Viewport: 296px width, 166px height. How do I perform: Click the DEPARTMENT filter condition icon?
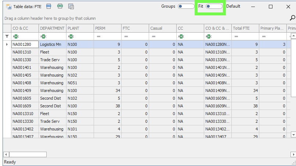click(x=43, y=36)
